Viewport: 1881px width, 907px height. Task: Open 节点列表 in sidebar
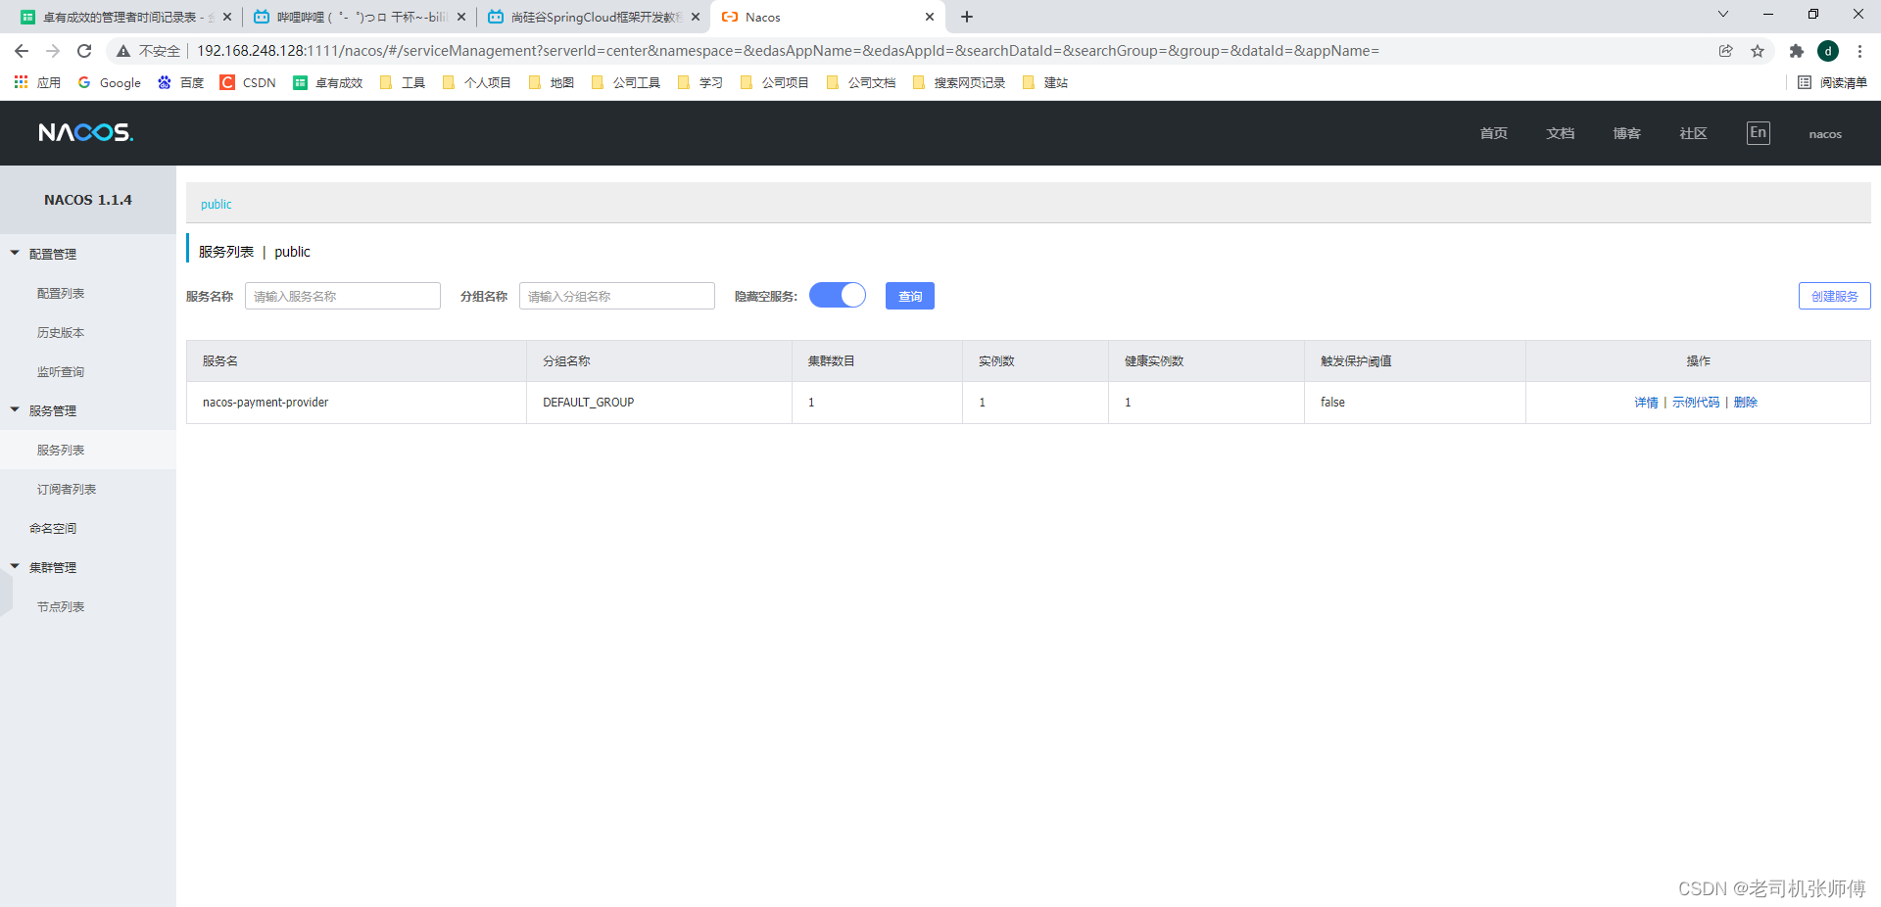coord(61,606)
